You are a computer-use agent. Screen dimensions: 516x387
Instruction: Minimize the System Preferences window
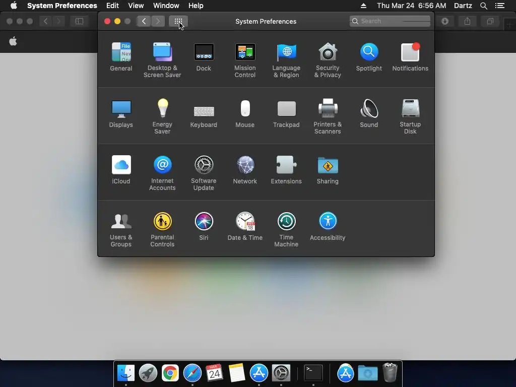coord(117,21)
